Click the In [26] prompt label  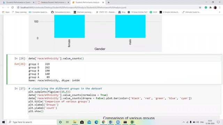pyautogui.click(x=20, y=58)
